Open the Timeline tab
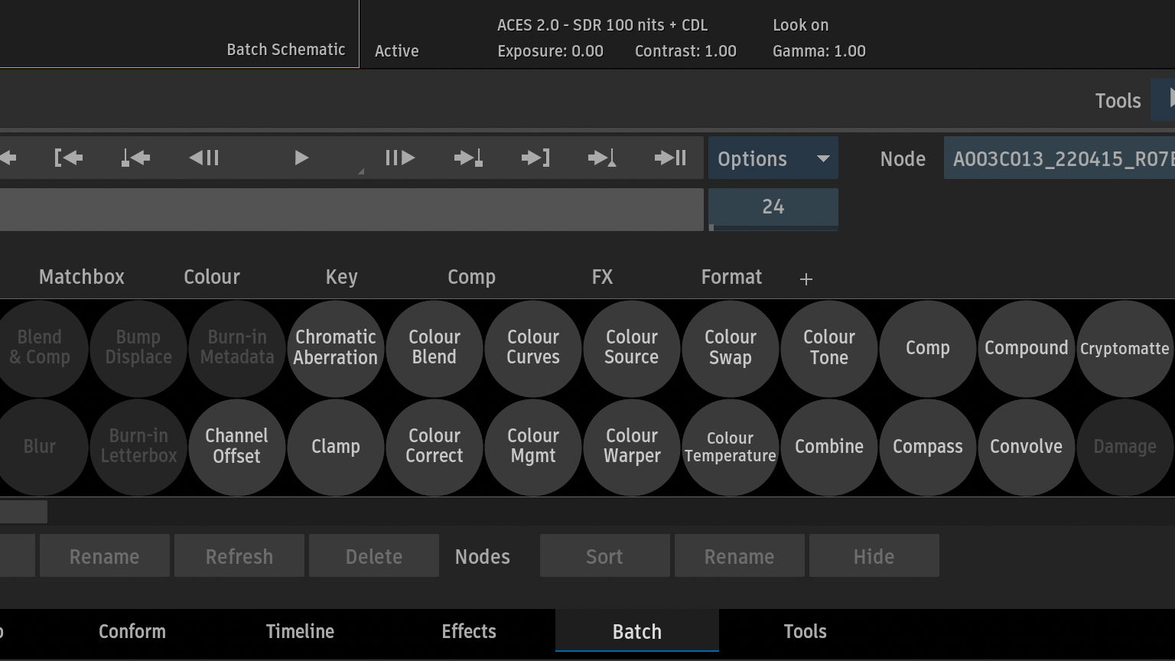 [300, 632]
